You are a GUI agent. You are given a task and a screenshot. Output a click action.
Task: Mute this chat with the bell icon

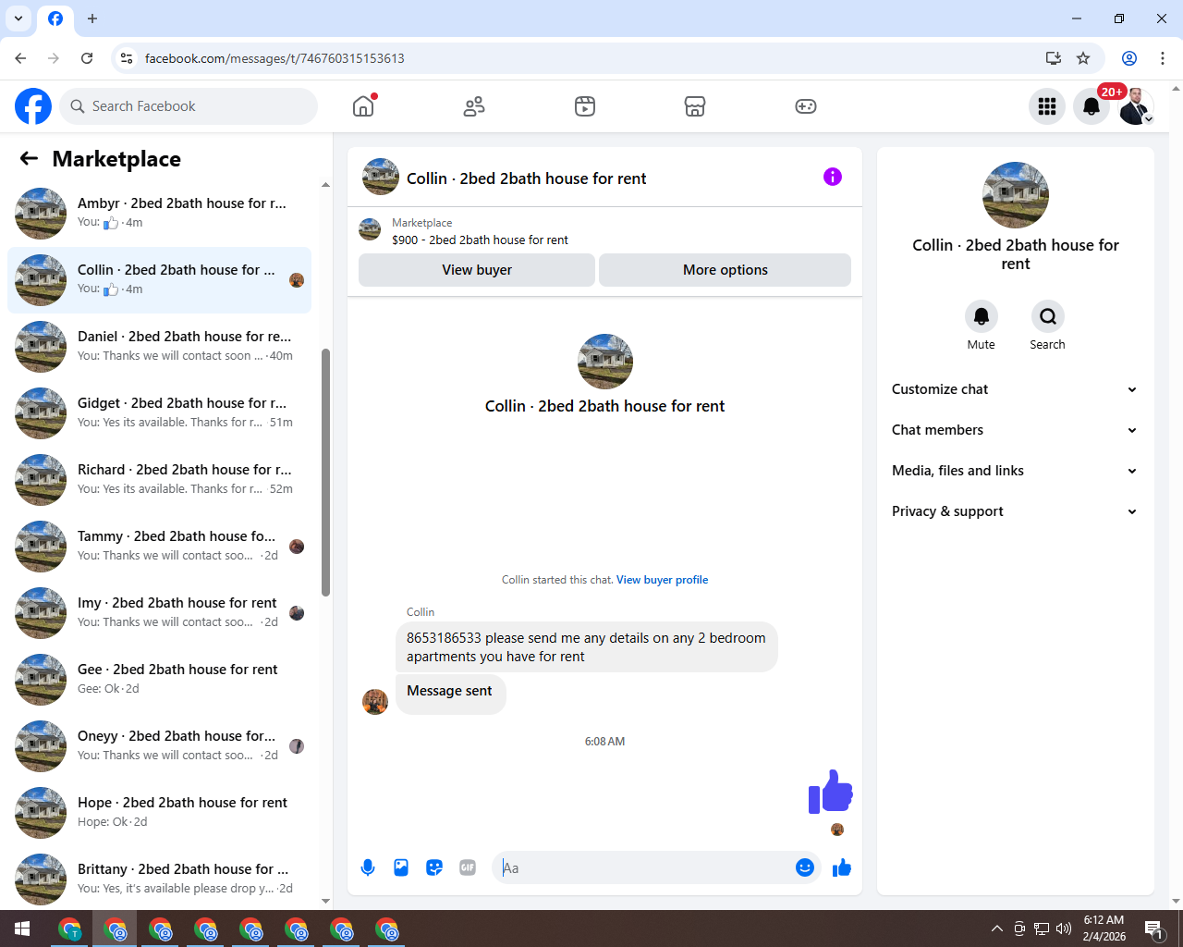pos(982,316)
